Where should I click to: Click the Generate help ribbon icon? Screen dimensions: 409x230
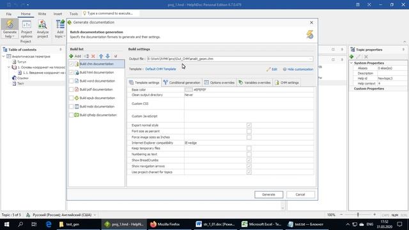pos(10,25)
